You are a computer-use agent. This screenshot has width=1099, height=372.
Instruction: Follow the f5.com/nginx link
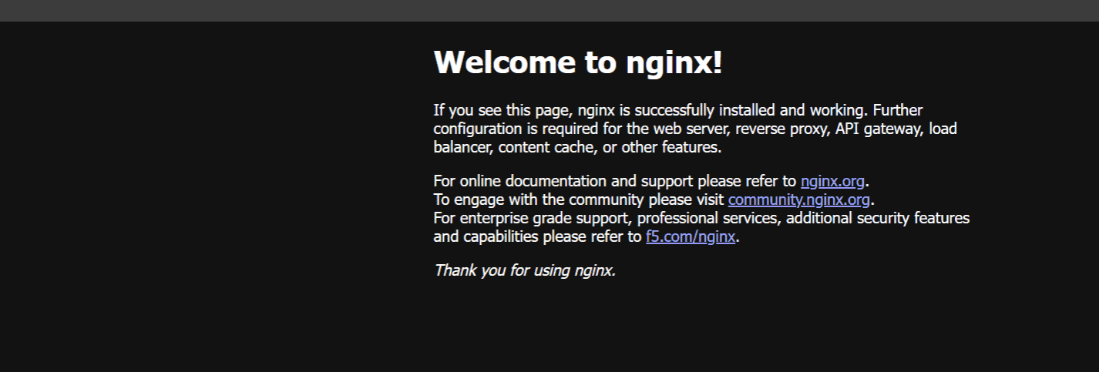[x=691, y=237]
